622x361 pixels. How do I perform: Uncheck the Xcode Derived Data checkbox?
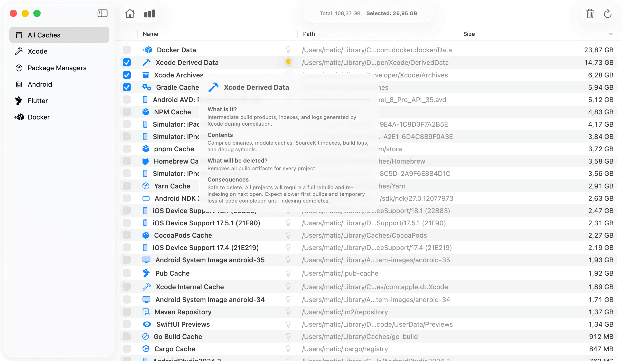pos(126,62)
